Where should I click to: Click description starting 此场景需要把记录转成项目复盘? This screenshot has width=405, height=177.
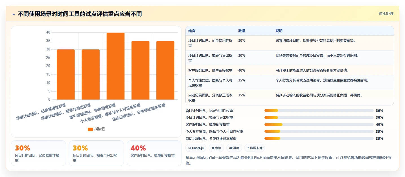point(317,56)
